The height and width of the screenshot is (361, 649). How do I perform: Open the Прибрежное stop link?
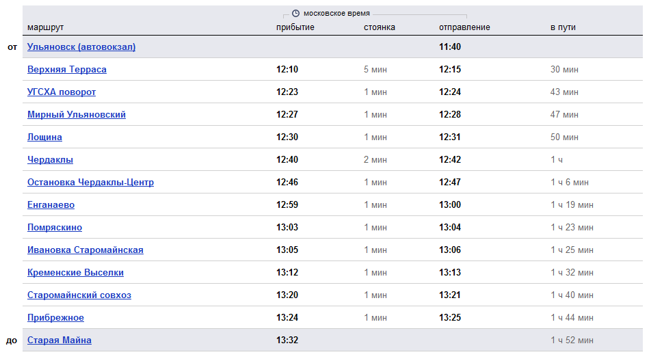pyautogui.click(x=55, y=318)
